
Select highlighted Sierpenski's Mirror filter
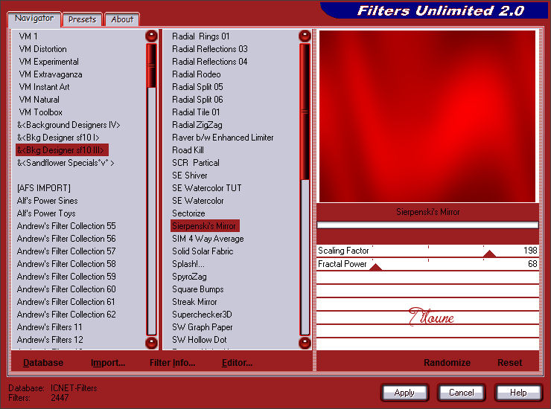tap(205, 226)
